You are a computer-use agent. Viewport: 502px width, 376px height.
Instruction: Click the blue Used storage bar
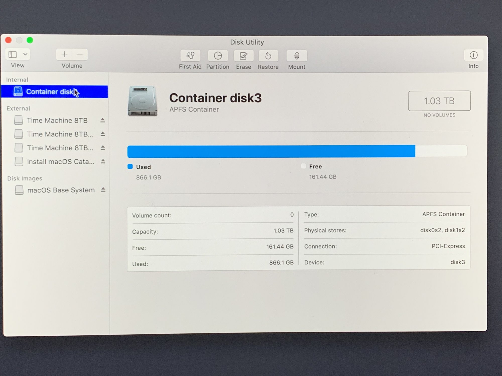pos(271,151)
